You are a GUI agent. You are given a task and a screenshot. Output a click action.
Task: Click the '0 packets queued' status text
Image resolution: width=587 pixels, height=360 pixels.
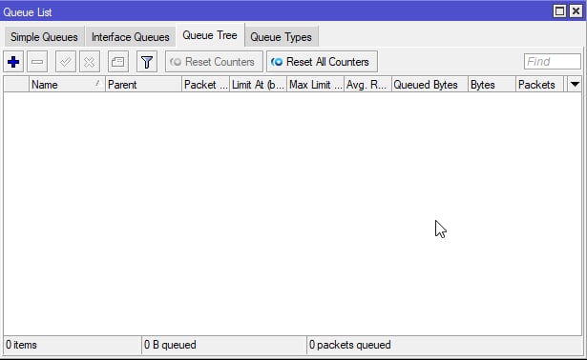(350, 345)
